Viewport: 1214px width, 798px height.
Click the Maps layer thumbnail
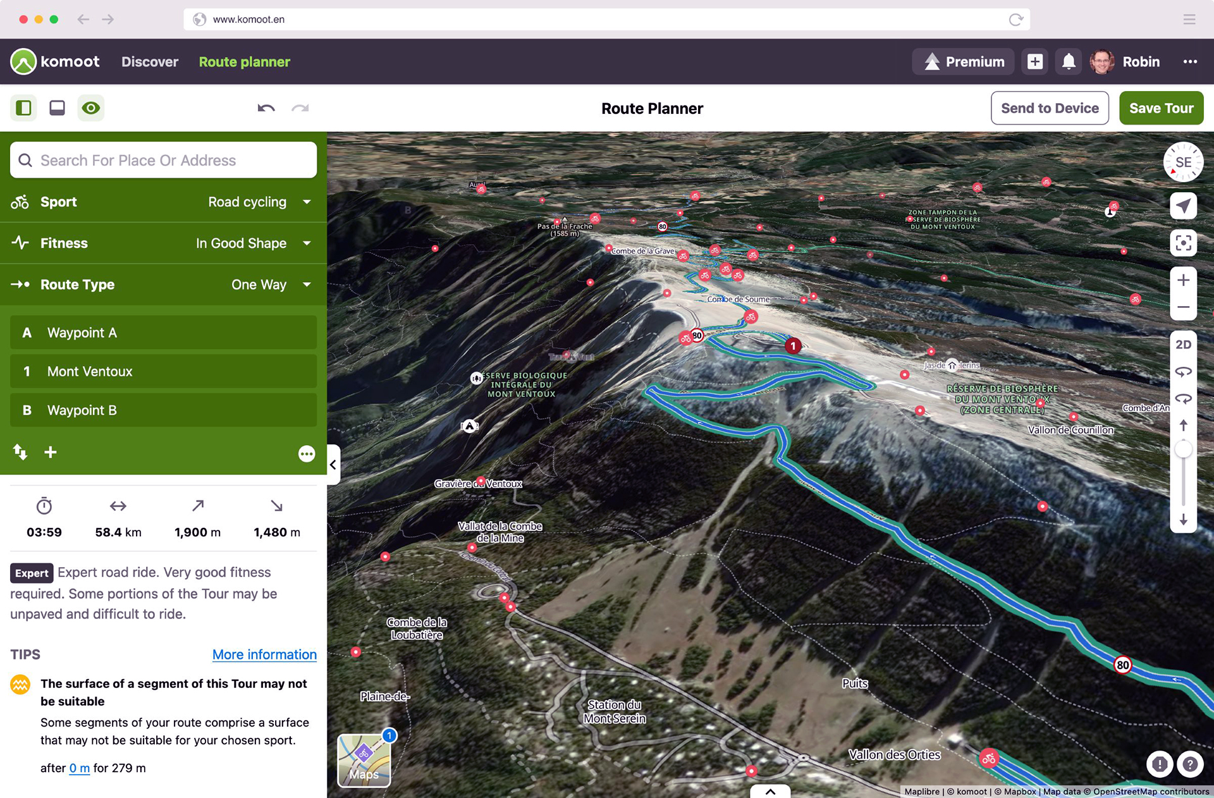[364, 760]
